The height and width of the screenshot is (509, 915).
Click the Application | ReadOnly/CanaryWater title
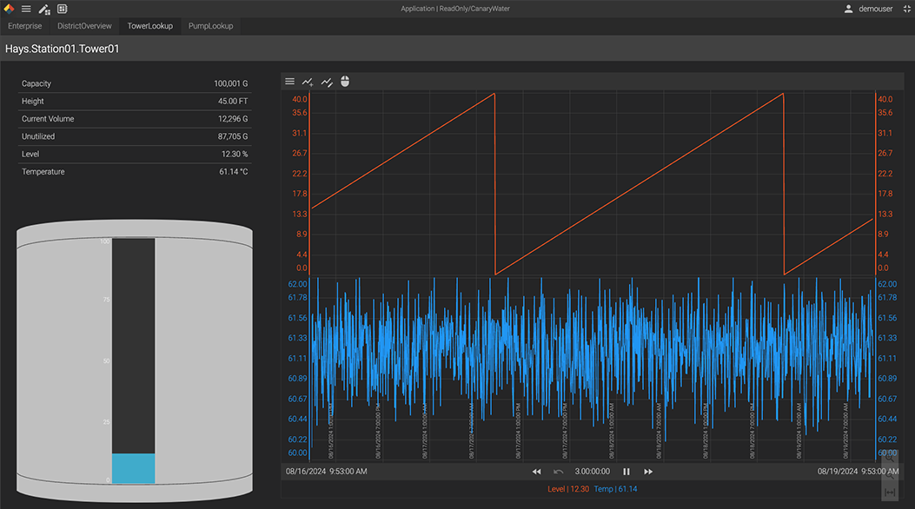(455, 9)
